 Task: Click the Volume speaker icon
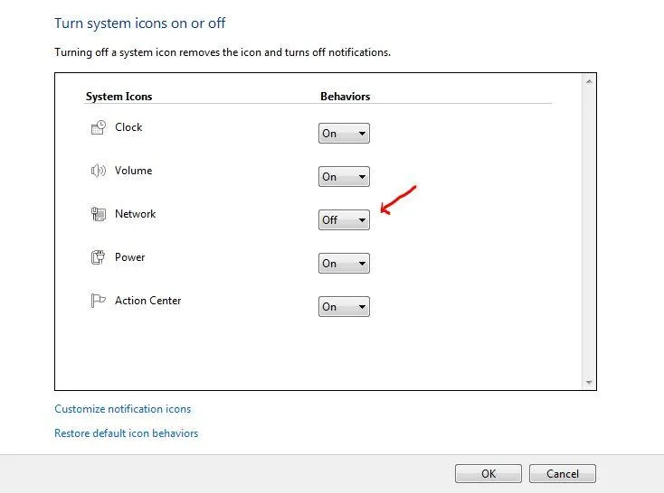[x=99, y=171]
